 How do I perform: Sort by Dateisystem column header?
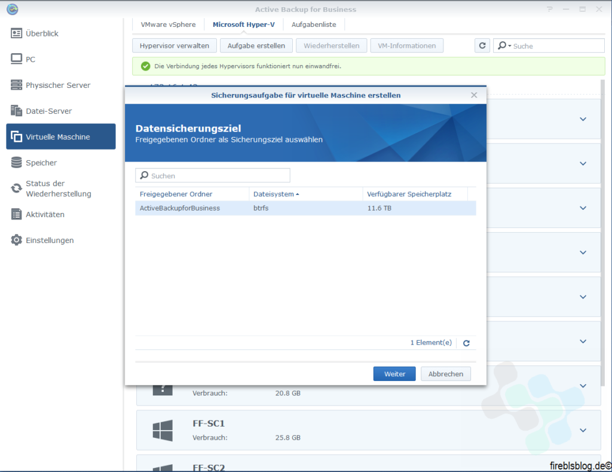click(305, 194)
